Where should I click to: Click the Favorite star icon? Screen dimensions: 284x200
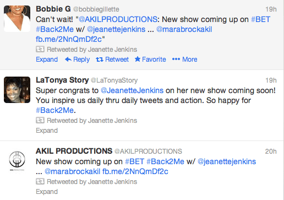tap(138, 59)
